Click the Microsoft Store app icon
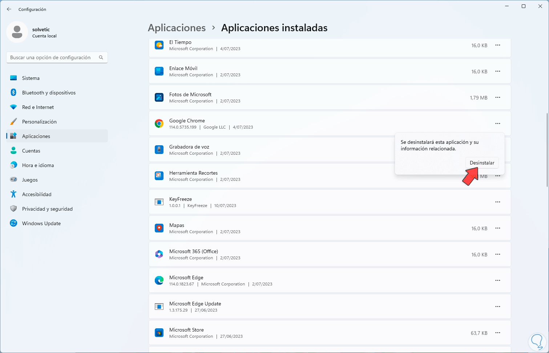The image size is (549, 353). (159, 333)
